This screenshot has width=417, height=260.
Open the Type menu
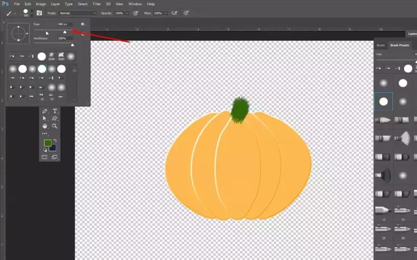[69, 4]
